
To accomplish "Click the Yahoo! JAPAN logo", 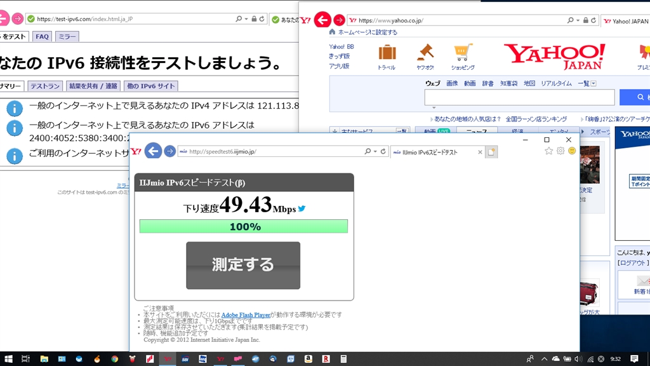I will click(554, 57).
